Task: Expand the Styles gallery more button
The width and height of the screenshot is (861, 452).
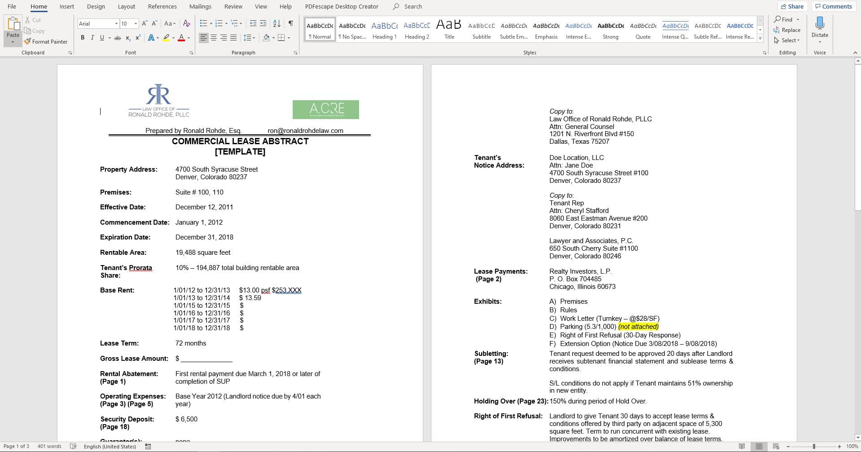Action: tap(760, 39)
